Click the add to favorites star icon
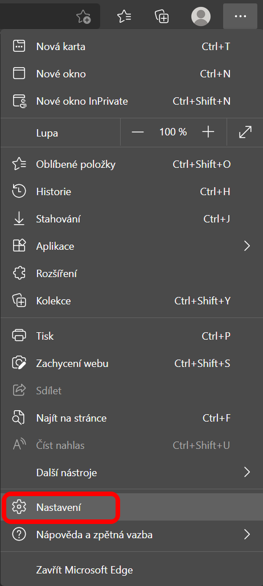The image size is (263, 586). tap(83, 16)
